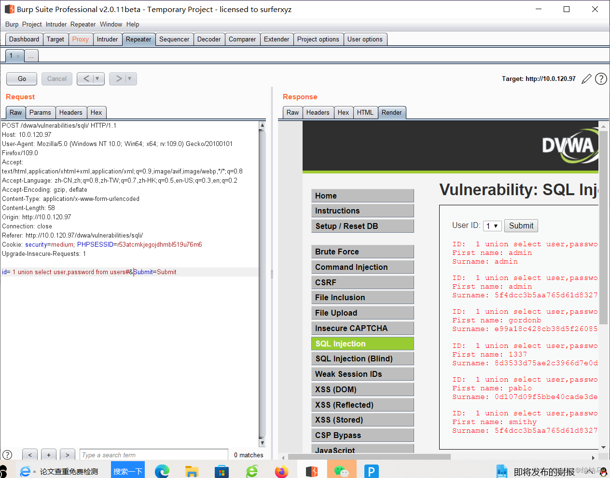Click the response horizontal scrollbar

point(369,457)
